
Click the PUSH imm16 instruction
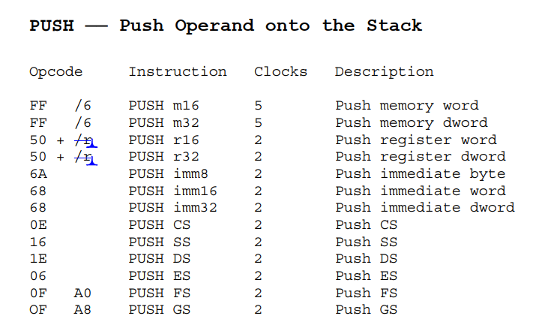point(172,191)
